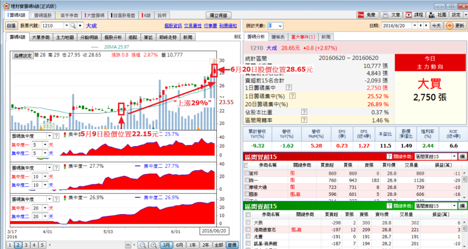This screenshot has width=468, height=249.
Task: Click the 今天 button
Action: [x=437, y=26]
